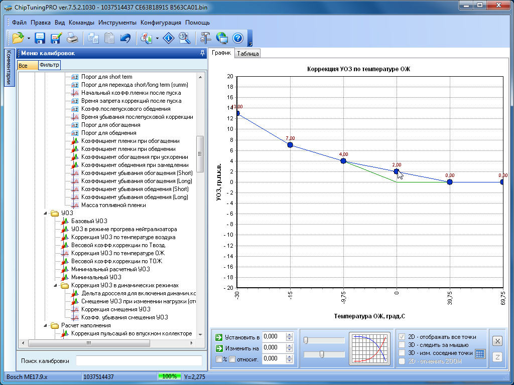The height and width of the screenshot is (385, 514).
Task: Switch to the 'Таблица' tab
Action: (247, 54)
